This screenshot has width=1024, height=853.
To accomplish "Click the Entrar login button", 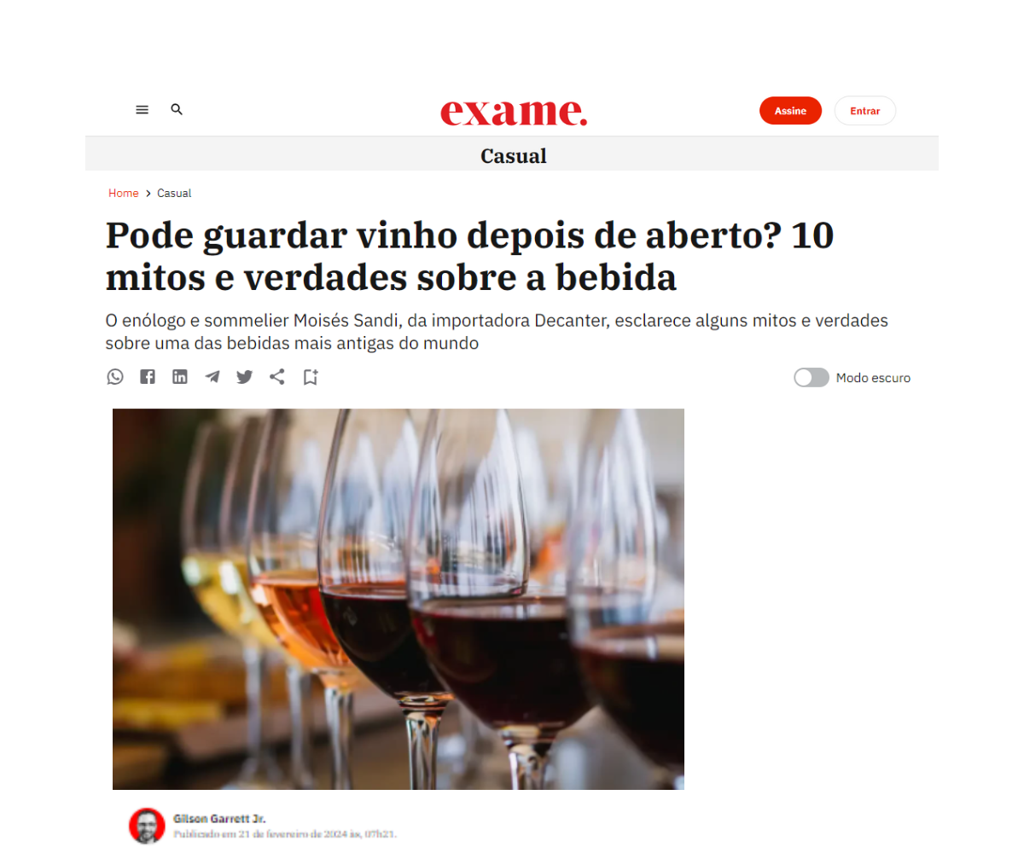I will (x=865, y=111).
